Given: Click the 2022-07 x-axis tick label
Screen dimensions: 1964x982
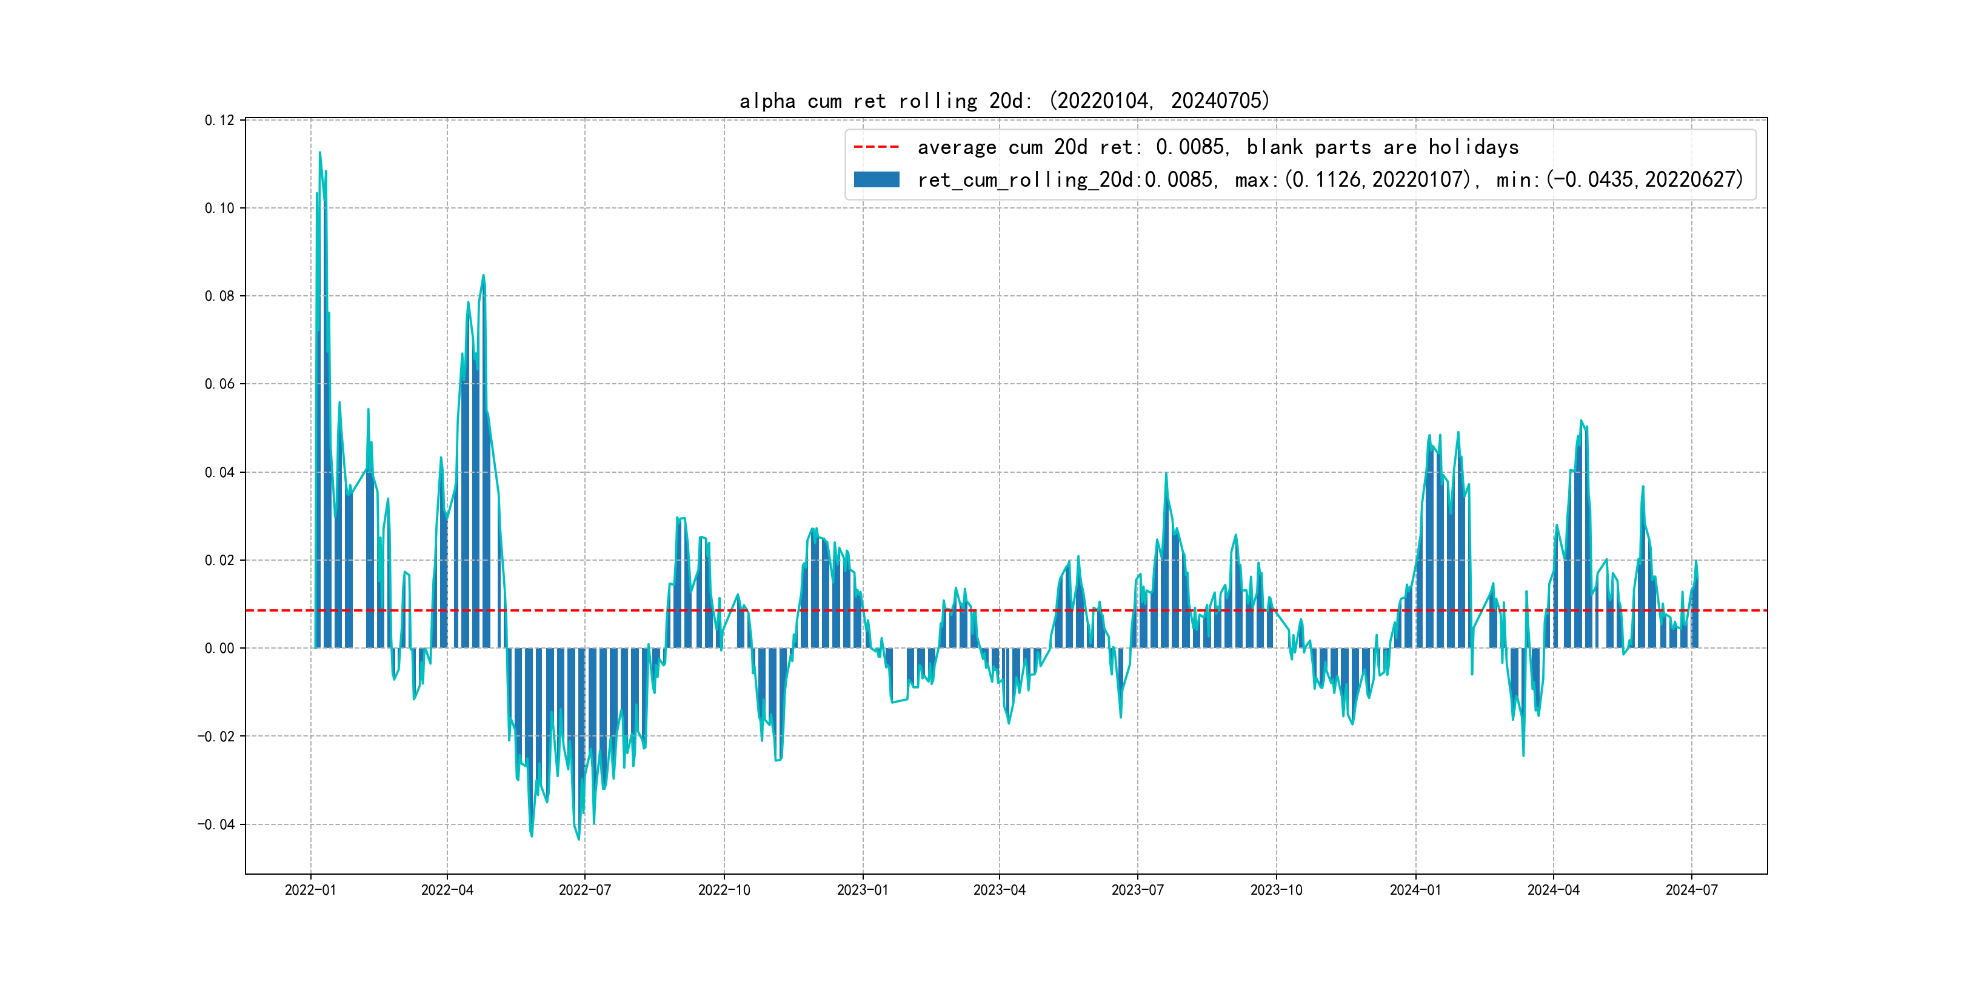Looking at the screenshot, I should 585,890.
